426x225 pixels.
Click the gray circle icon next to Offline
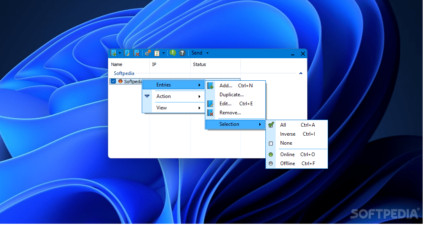(x=271, y=164)
